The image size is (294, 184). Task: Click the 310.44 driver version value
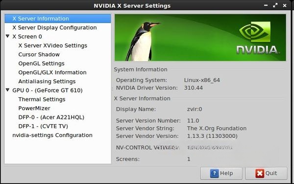pos(194,88)
